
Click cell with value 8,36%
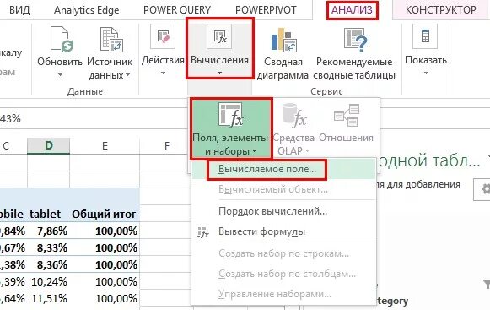tap(48, 265)
